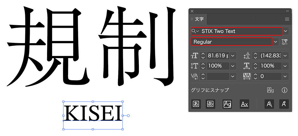This screenshot has height=136, width=298.
Task: Toggle the first あ em-box snap option
Action: point(196,104)
